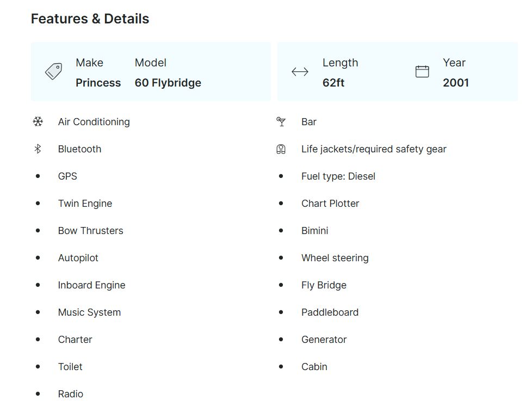The width and height of the screenshot is (526, 418).
Task: Click the Paddleboard feature item
Action: click(x=330, y=312)
